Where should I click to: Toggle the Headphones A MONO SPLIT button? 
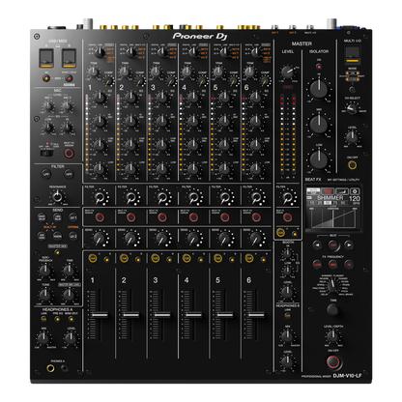click(72, 319)
